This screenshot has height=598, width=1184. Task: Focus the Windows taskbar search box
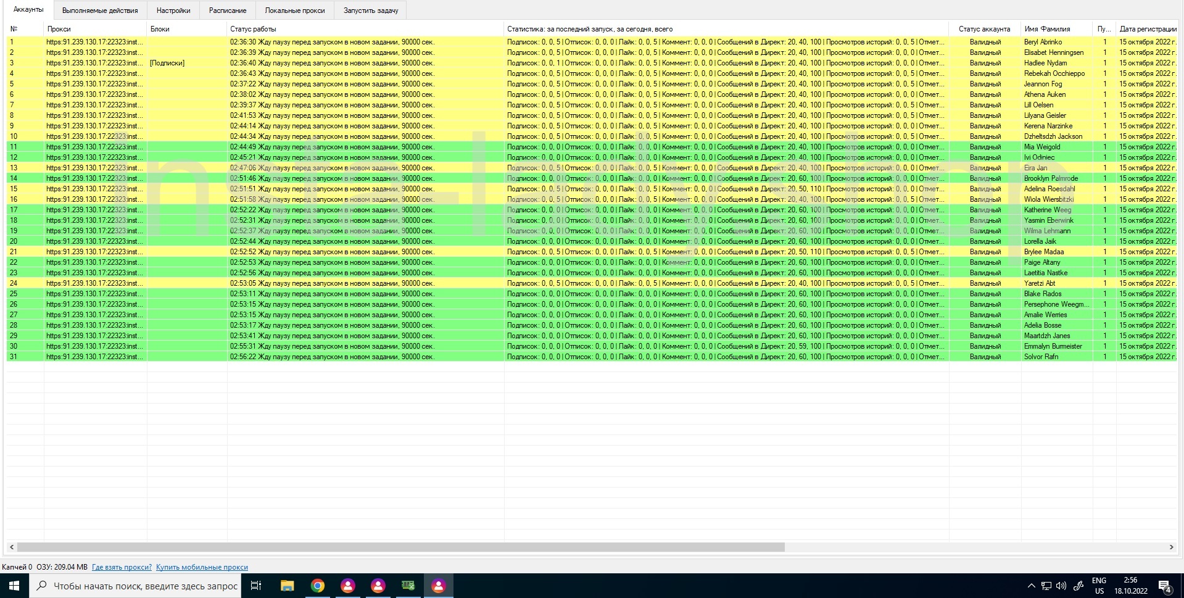coord(136,586)
